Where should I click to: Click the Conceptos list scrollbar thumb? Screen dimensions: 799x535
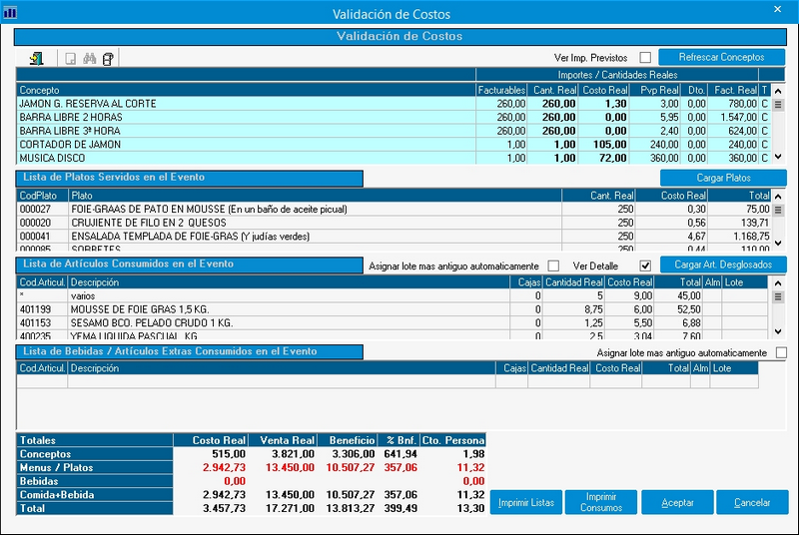[778, 105]
